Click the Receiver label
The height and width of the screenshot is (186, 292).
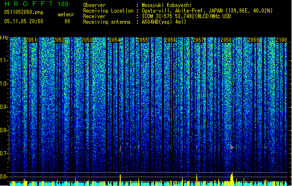coord(94,16)
